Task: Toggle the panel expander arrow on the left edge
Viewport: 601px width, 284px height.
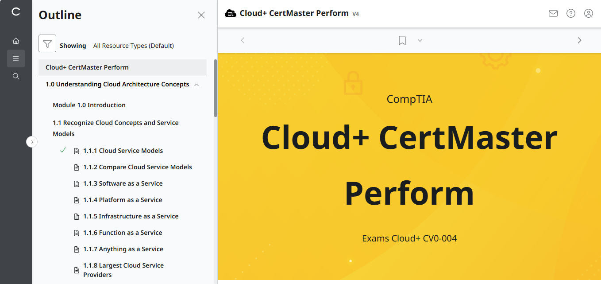Action: point(32,141)
